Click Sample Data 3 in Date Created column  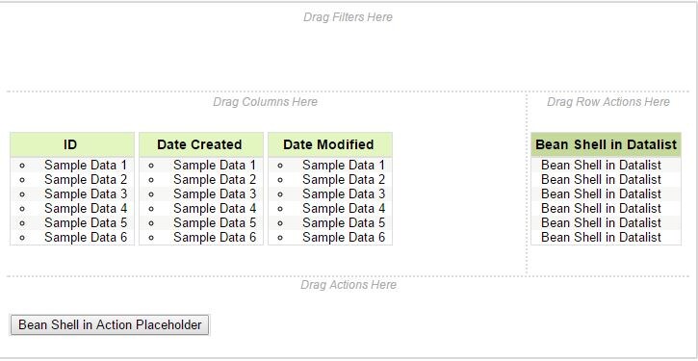point(215,194)
